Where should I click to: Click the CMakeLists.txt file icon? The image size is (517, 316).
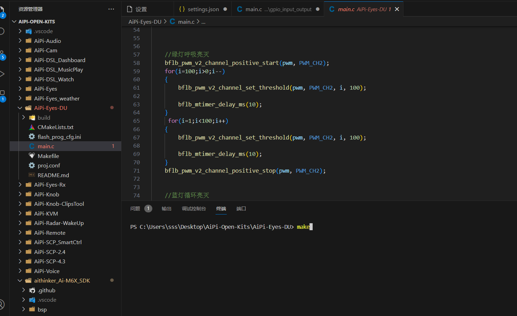32,127
